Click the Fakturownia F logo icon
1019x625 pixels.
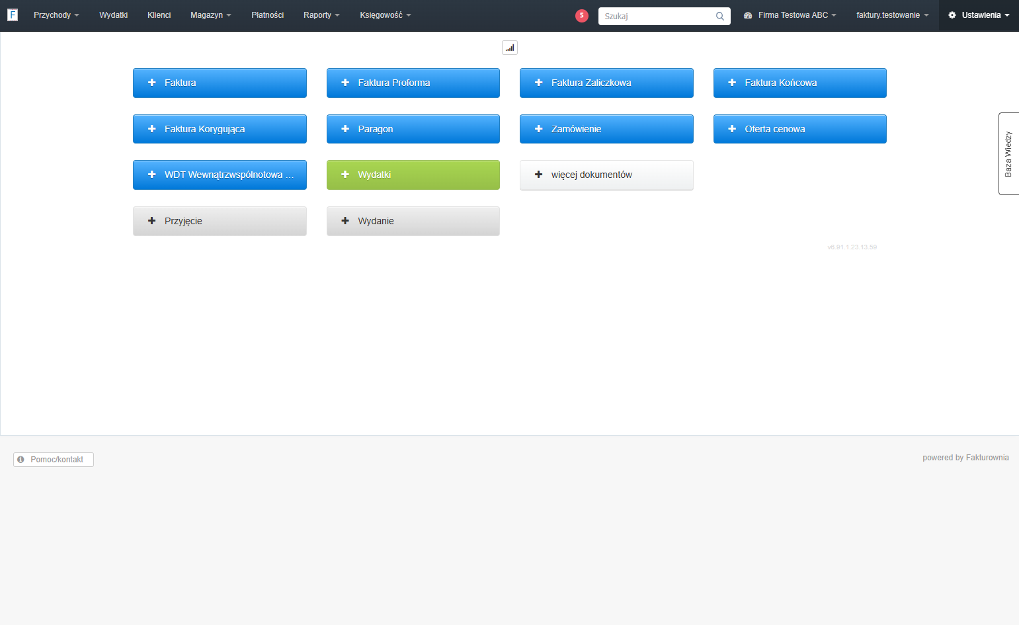[13, 15]
